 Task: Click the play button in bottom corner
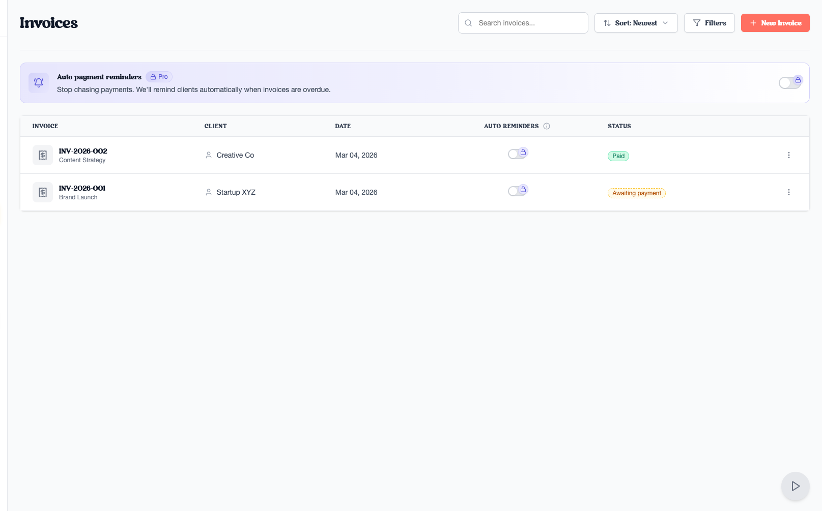(x=795, y=486)
